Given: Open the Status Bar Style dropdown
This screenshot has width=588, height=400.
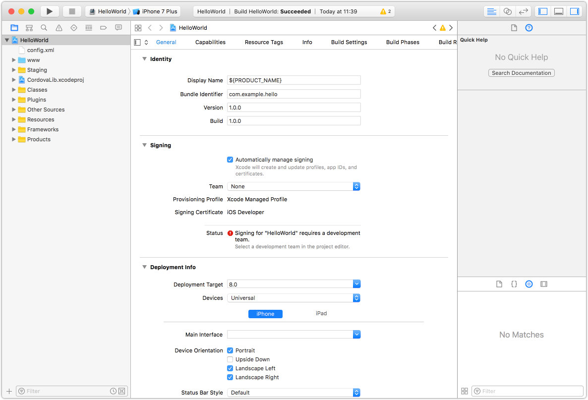Looking at the screenshot, I should tap(294, 393).
